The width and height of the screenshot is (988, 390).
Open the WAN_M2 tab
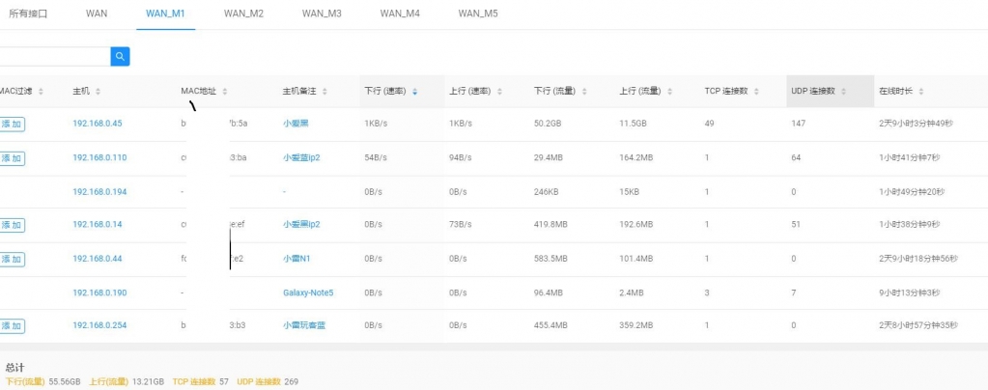click(243, 14)
